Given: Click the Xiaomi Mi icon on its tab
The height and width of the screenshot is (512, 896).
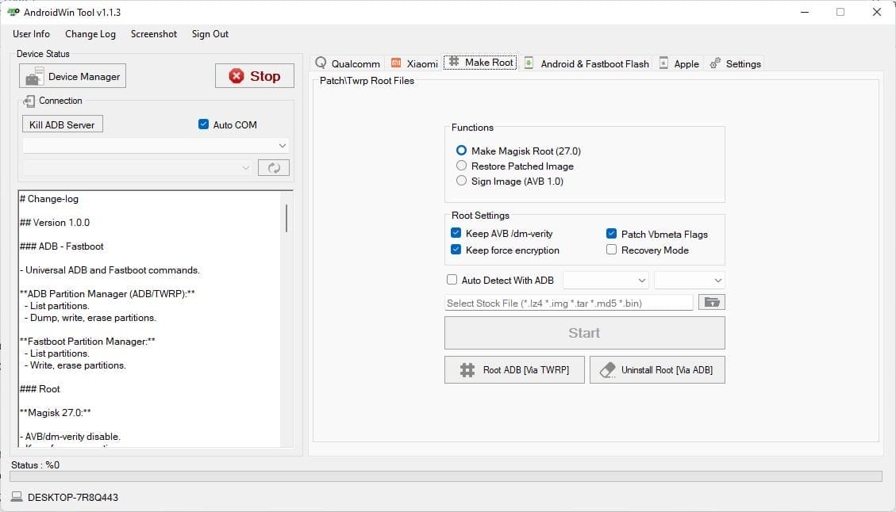Looking at the screenshot, I should 396,62.
